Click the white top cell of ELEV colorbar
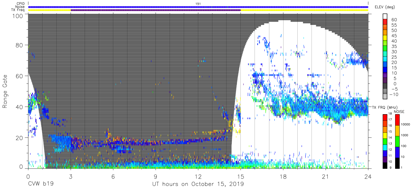The width and height of the screenshot is (414, 191). click(x=385, y=17)
